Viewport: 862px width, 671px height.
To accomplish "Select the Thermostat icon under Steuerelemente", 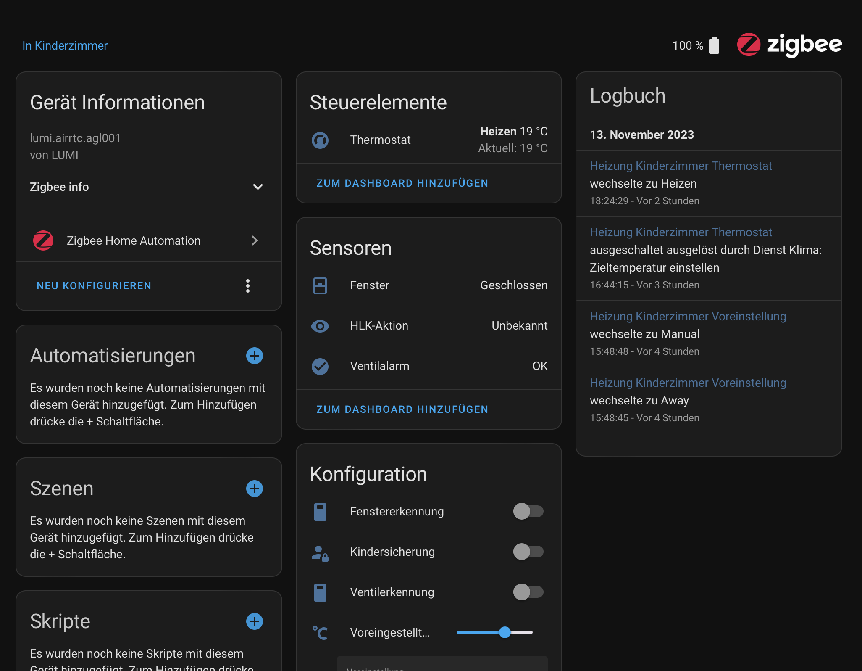I will point(320,140).
